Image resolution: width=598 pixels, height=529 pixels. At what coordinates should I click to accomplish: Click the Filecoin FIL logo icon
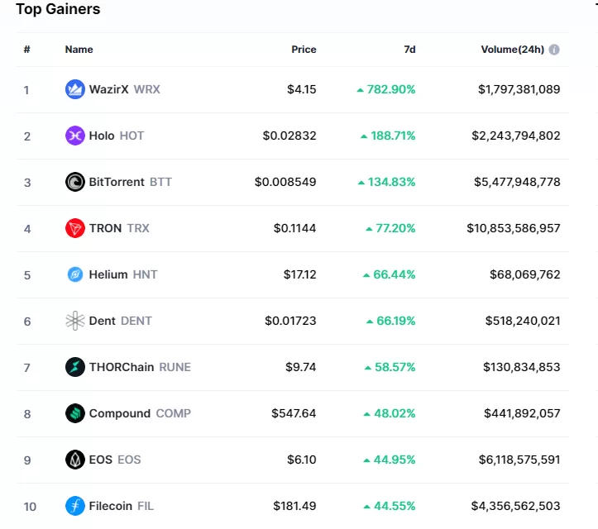coord(75,506)
